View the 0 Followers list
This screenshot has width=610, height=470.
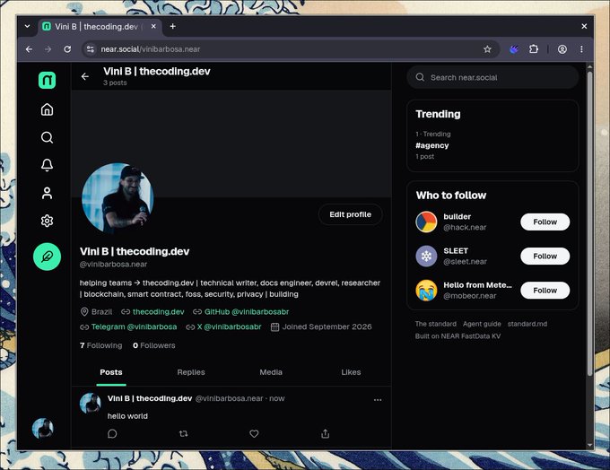tap(154, 345)
